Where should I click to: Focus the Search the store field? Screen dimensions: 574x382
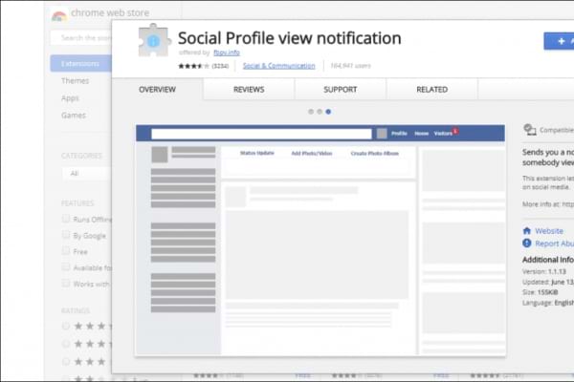click(x=81, y=38)
